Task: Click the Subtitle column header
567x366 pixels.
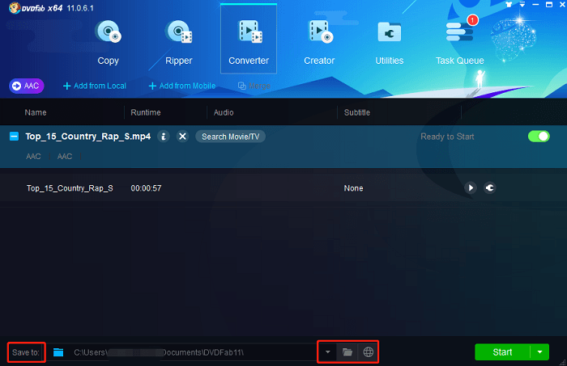Action: coord(357,112)
